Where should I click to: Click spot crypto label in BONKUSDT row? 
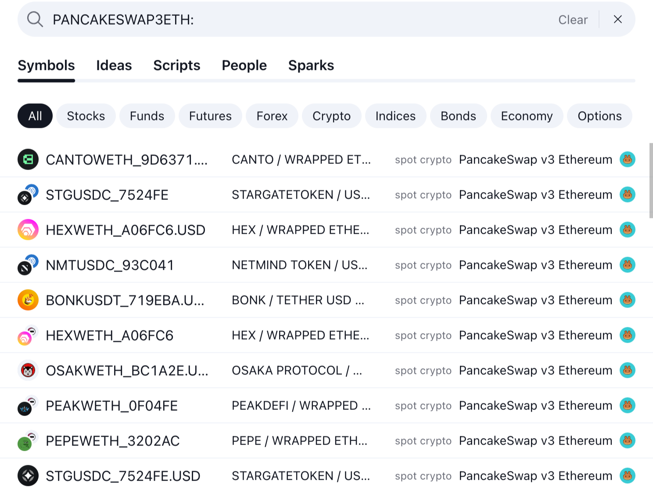[x=423, y=300]
